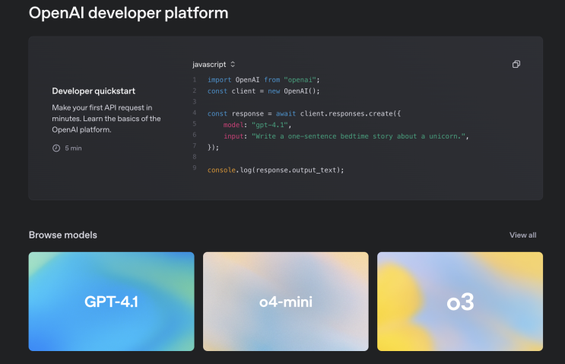Open the o3 model card
This screenshot has width=565, height=364.
click(x=460, y=302)
